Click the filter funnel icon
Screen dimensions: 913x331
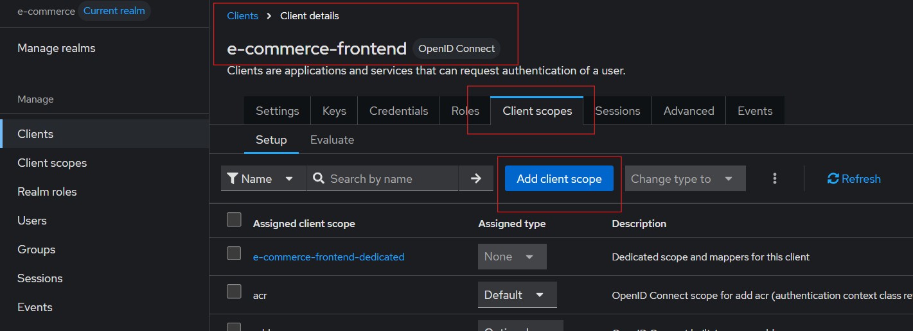[x=233, y=179]
